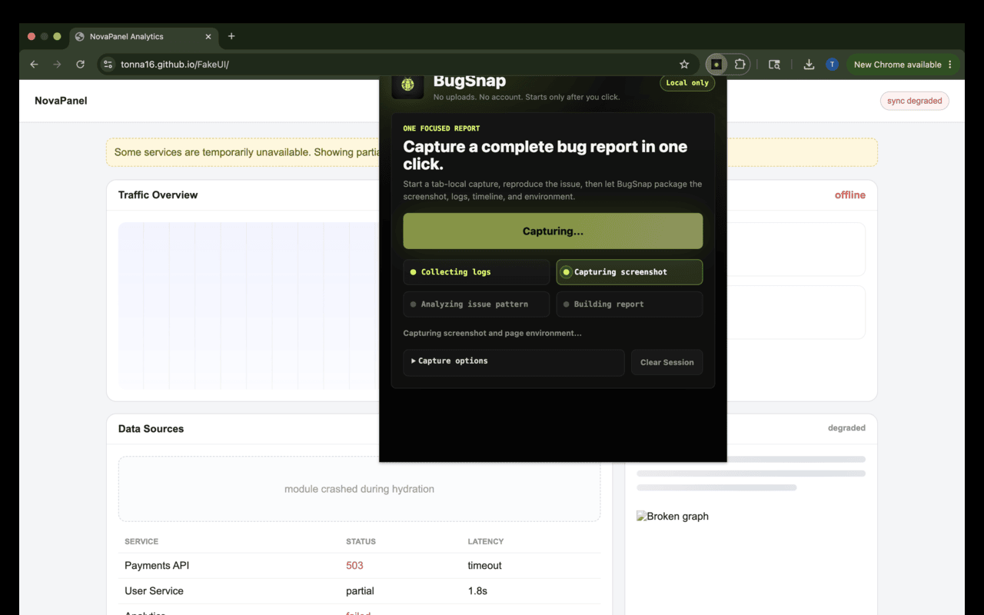Select the Capturing screenshot step
This screenshot has height=615, width=984.
(630, 272)
